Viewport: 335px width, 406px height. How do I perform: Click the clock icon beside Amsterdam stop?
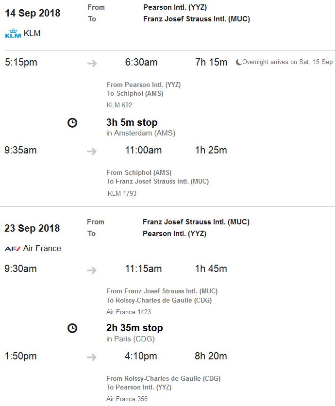tap(72, 122)
